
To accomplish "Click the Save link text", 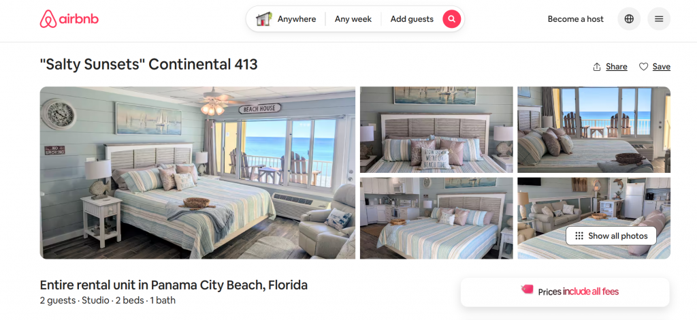I will 662,67.
